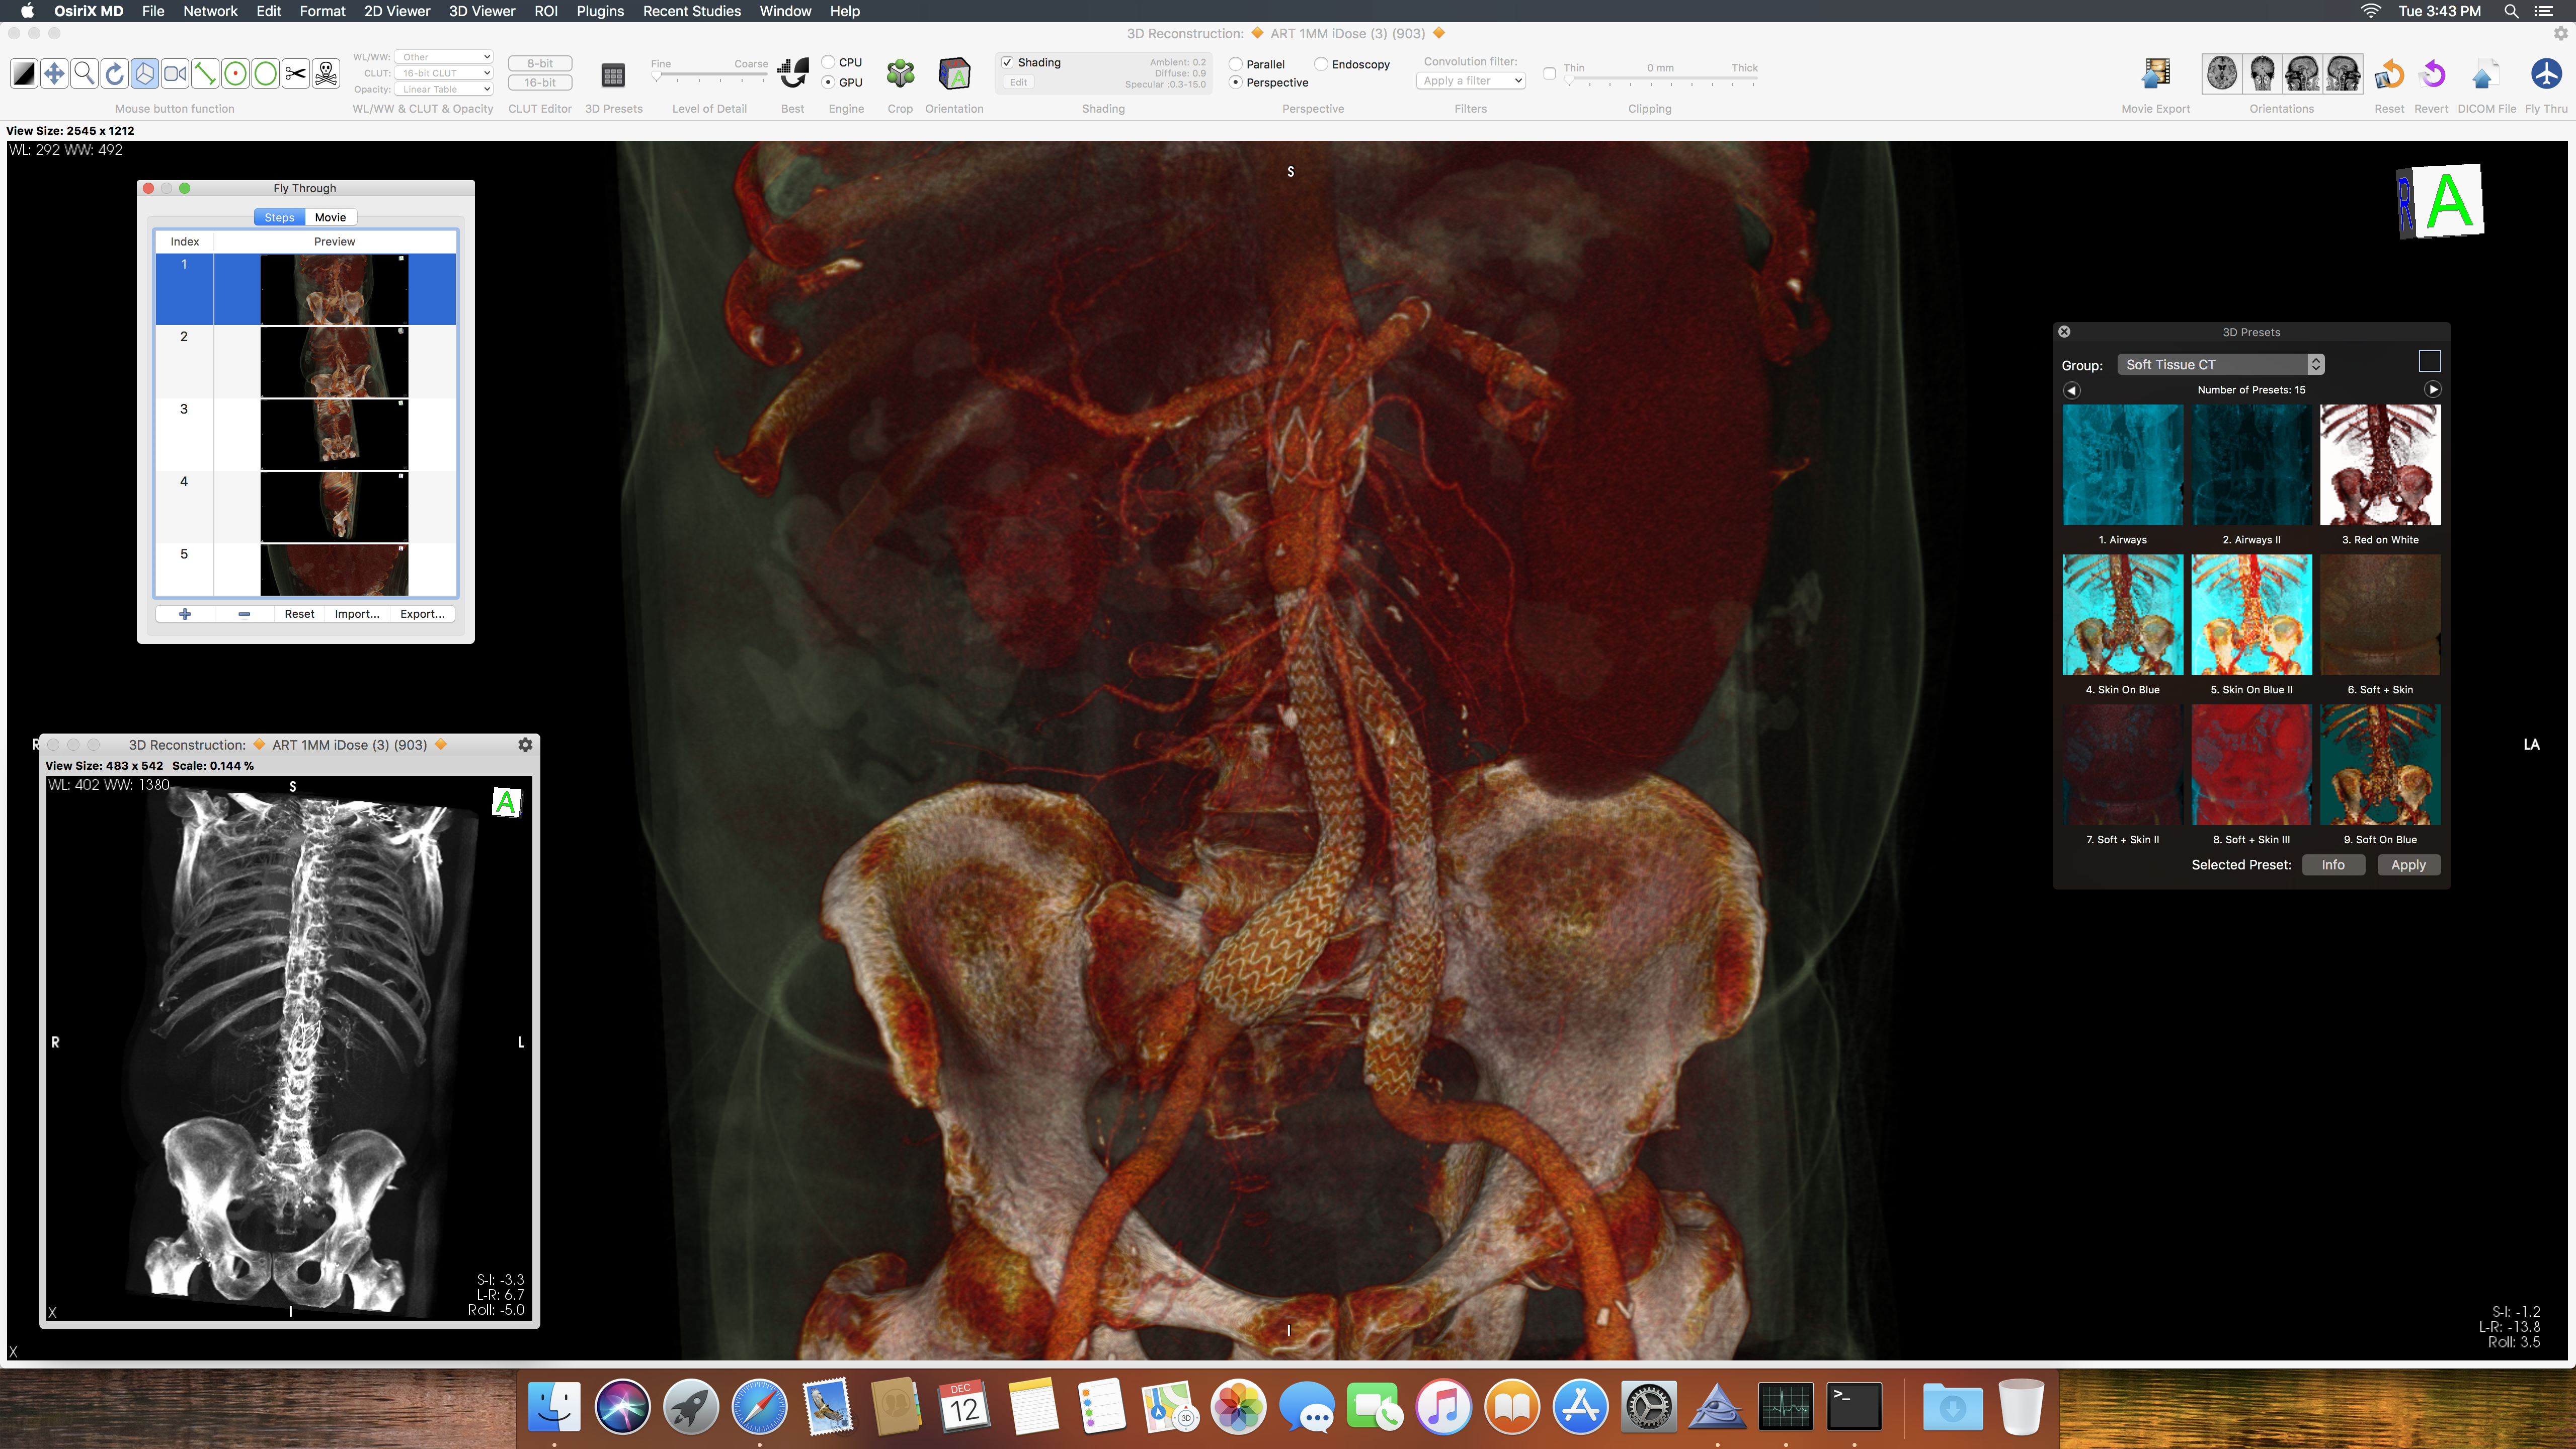The image size is (2576, 1449).
Task: Select the skull bone removal tool
Action: [x=326, y=74]
